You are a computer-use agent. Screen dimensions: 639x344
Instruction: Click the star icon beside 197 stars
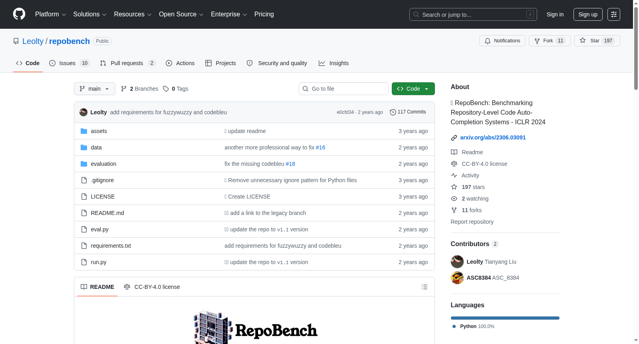pyautogui.click(x=454, y=187)
